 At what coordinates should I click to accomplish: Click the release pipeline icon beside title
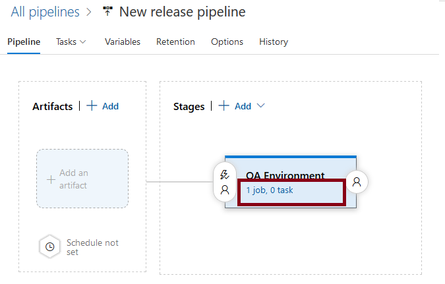[x=107, y=12]
